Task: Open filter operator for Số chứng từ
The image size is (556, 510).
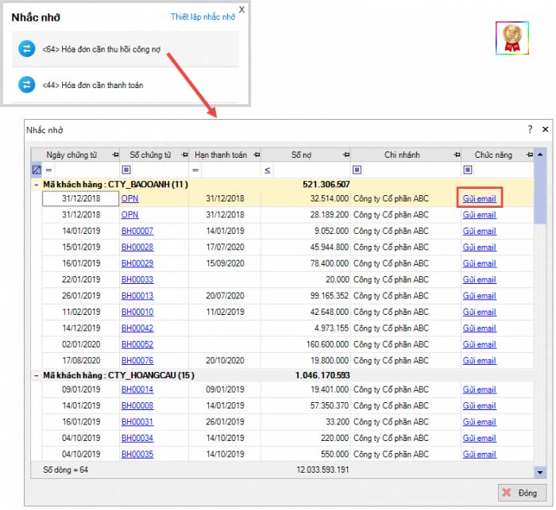Action: (126, 170)
